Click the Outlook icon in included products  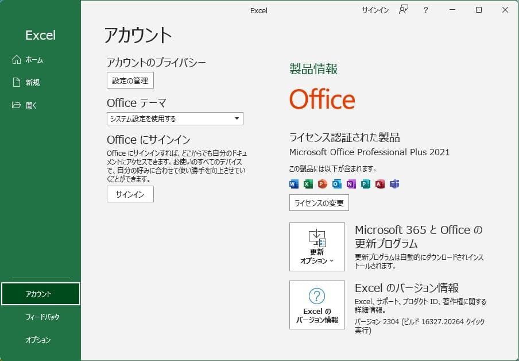click(x=336, y=183)
